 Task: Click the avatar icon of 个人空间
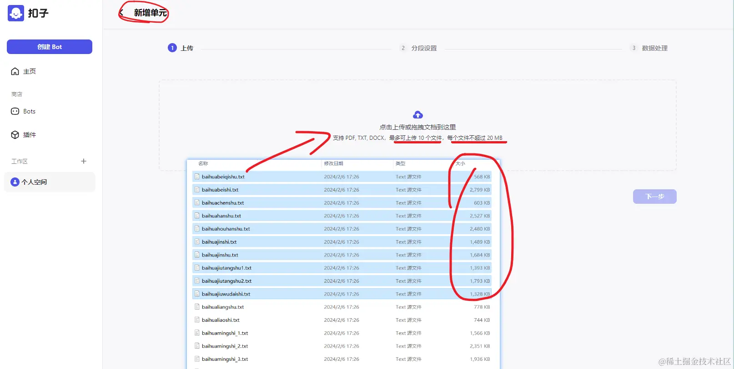15,182
